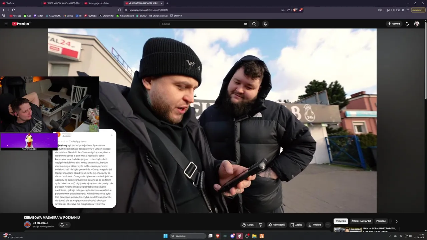The image size is (427, 240).
Task: Open the IRAN na skraju przewrotu thumbnail
Action: 347,229
